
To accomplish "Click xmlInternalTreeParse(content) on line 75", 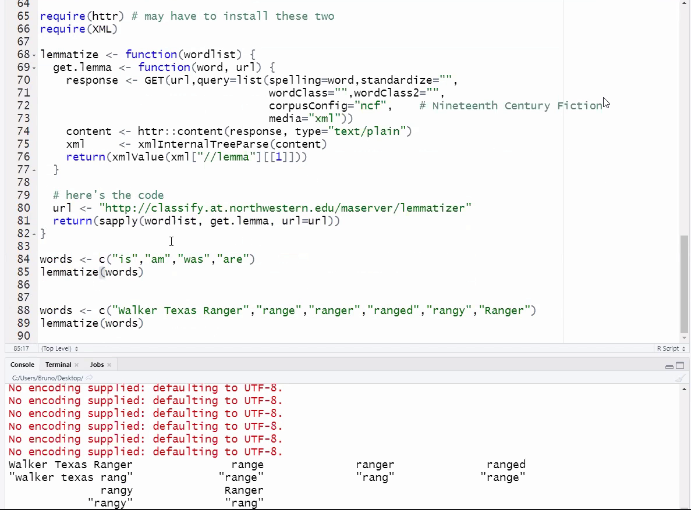I will 232,144.
